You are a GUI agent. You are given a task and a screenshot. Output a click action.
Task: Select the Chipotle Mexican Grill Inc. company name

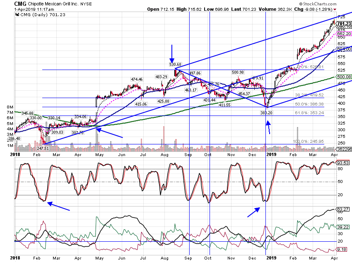(53, 4)
